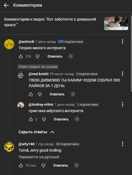Like the @Andrey-oi9nz reply
Screen dimensions: 132x175
[x=31, y=119]
